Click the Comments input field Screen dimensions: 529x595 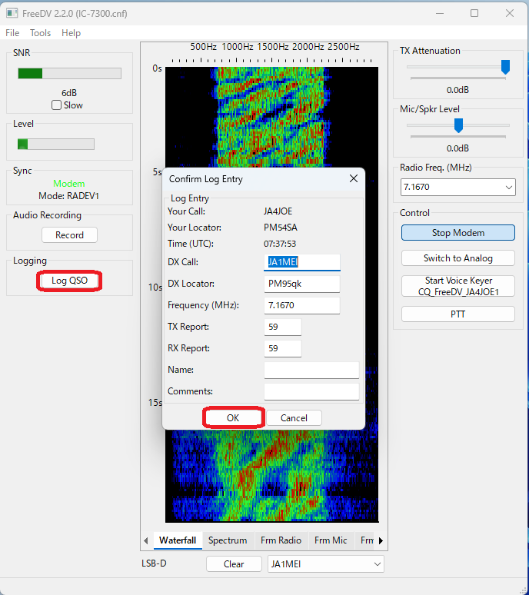(311, 391)
